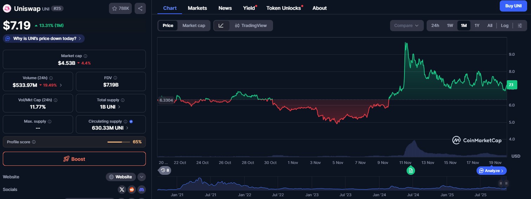
Task: Click the 11.77% Vol/Mkt Cap value
Action: [38, 107]
